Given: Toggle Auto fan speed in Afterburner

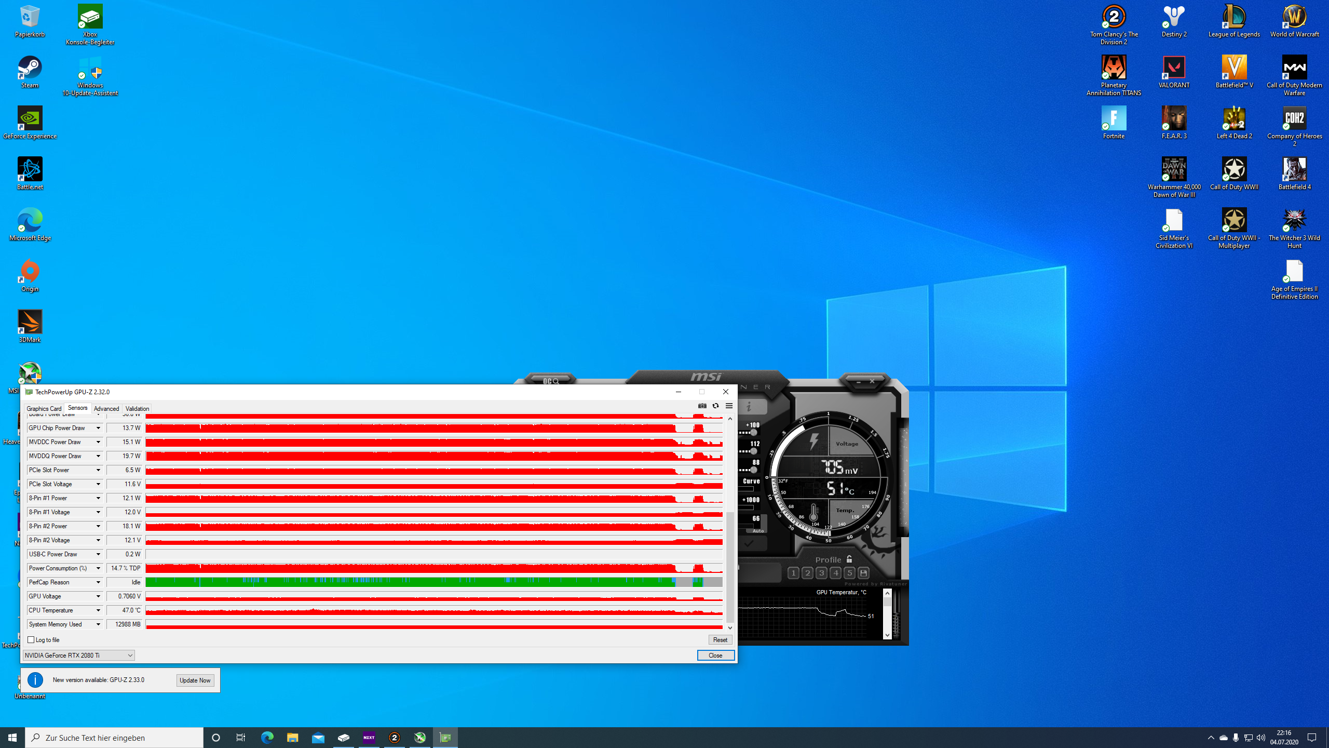Looking at the screenshot, I should click(x=758, y=531).
